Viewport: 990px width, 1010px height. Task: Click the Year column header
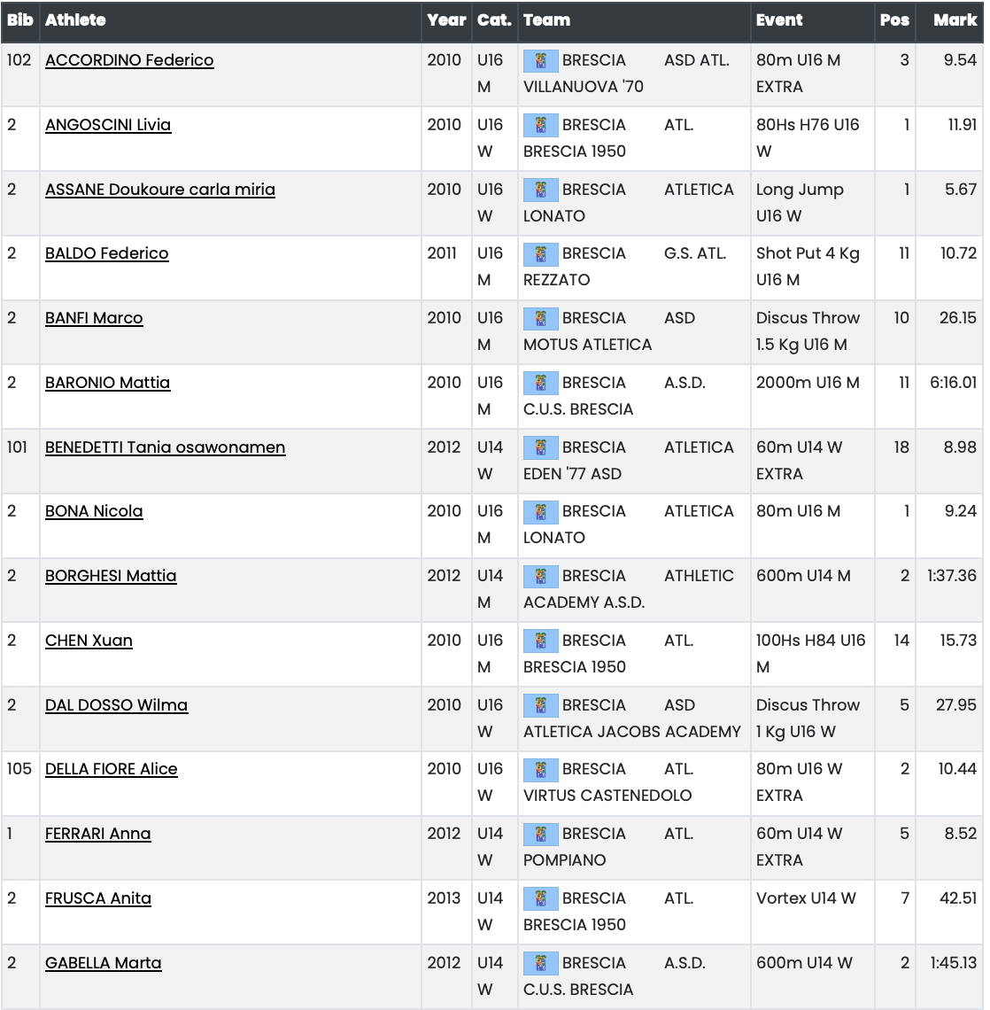(x=446, y=20)
